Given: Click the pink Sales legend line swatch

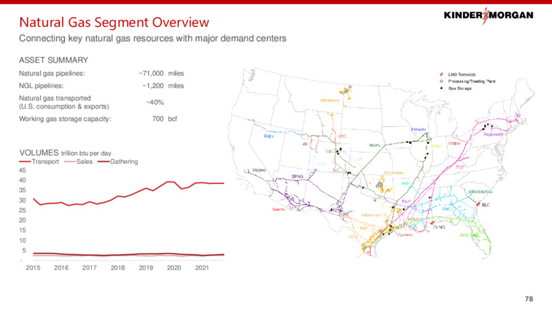Looking at the screenshot, I should click(x=70, y=162).
